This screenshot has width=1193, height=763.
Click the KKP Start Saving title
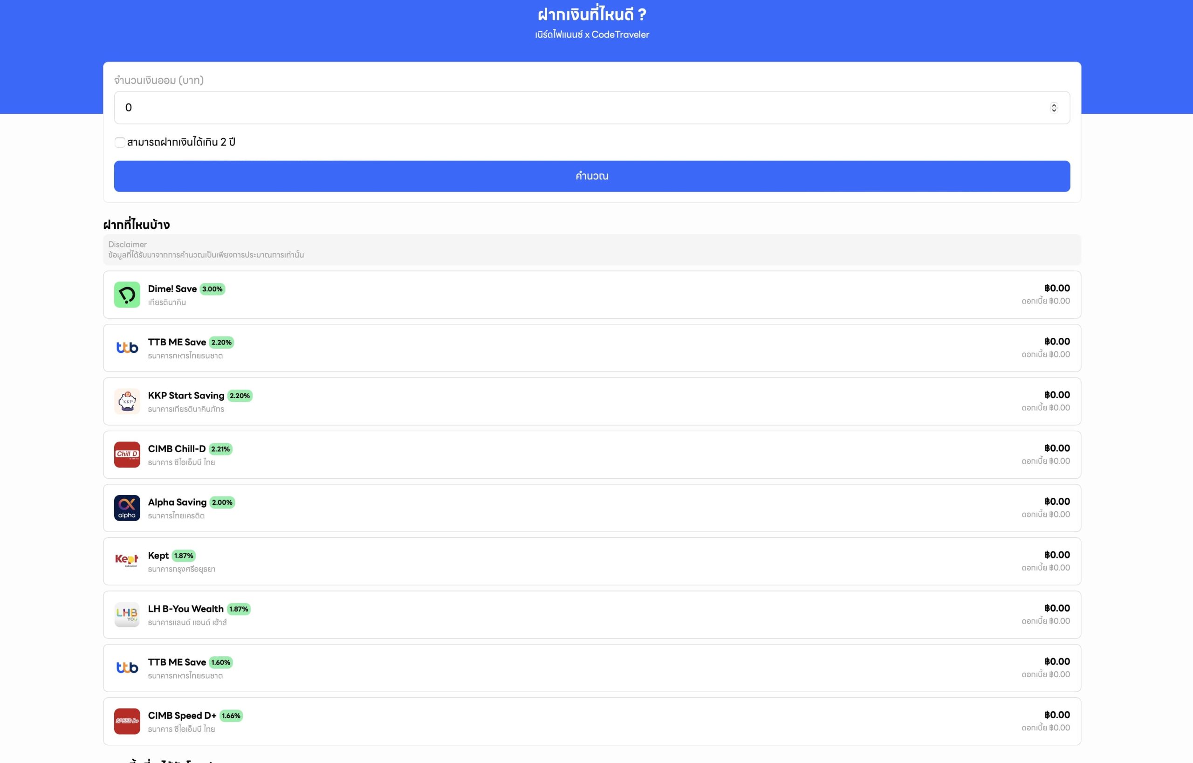186,395
